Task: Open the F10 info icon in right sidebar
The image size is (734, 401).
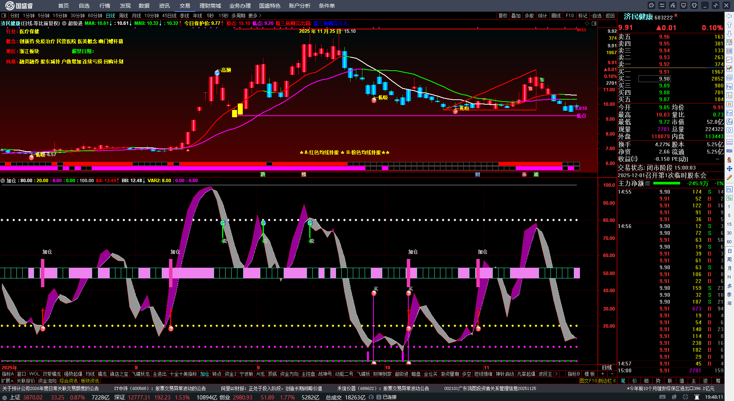Action: click(729, 87)
